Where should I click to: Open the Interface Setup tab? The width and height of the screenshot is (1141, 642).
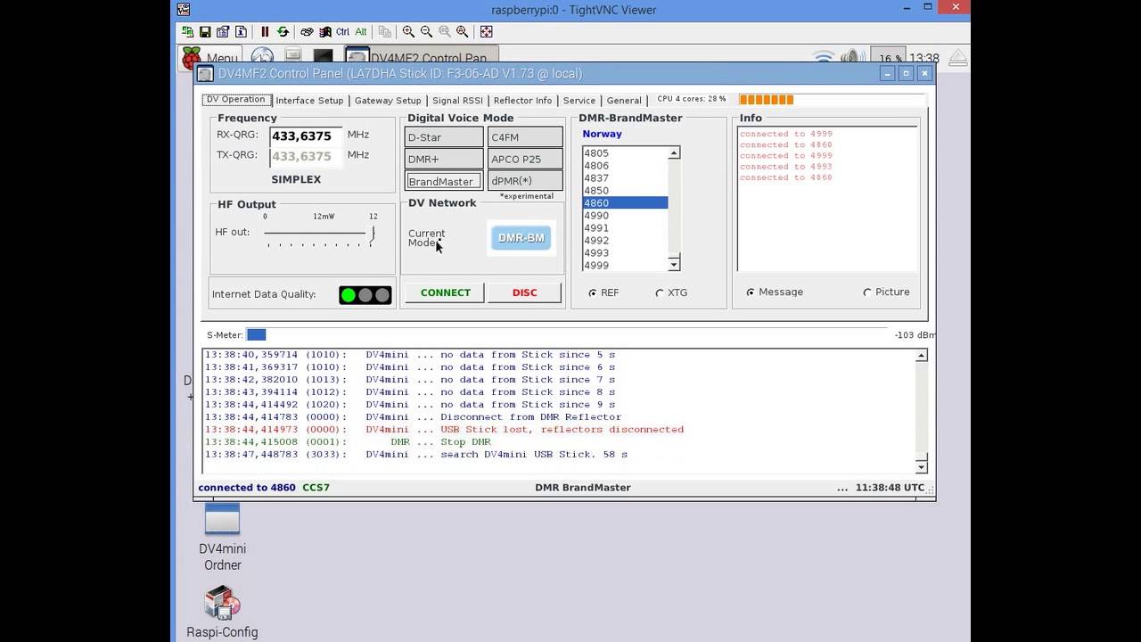coord(309,101)
